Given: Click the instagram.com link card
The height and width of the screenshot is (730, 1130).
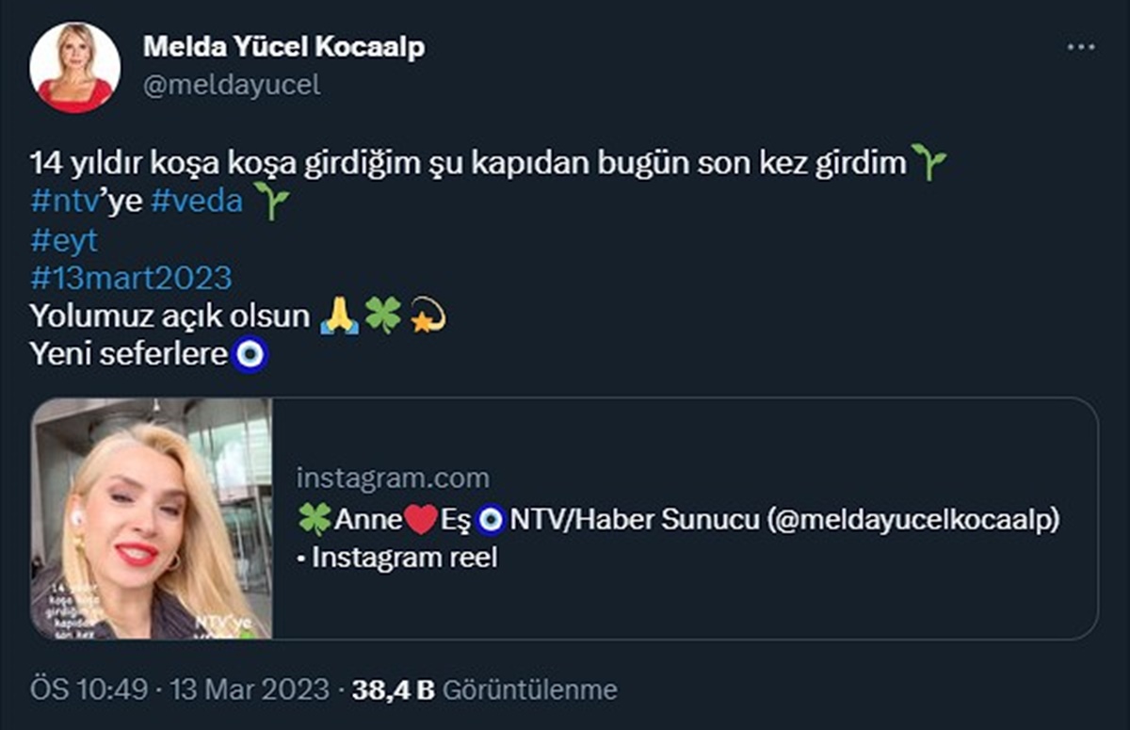Looking at the screenshot, I should (394, 477).
